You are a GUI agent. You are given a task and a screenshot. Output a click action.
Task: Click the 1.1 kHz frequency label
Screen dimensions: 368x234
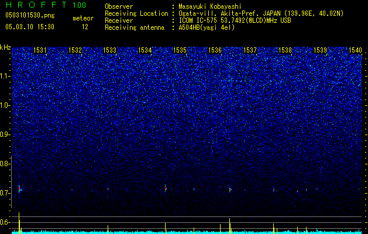(5, 76)
